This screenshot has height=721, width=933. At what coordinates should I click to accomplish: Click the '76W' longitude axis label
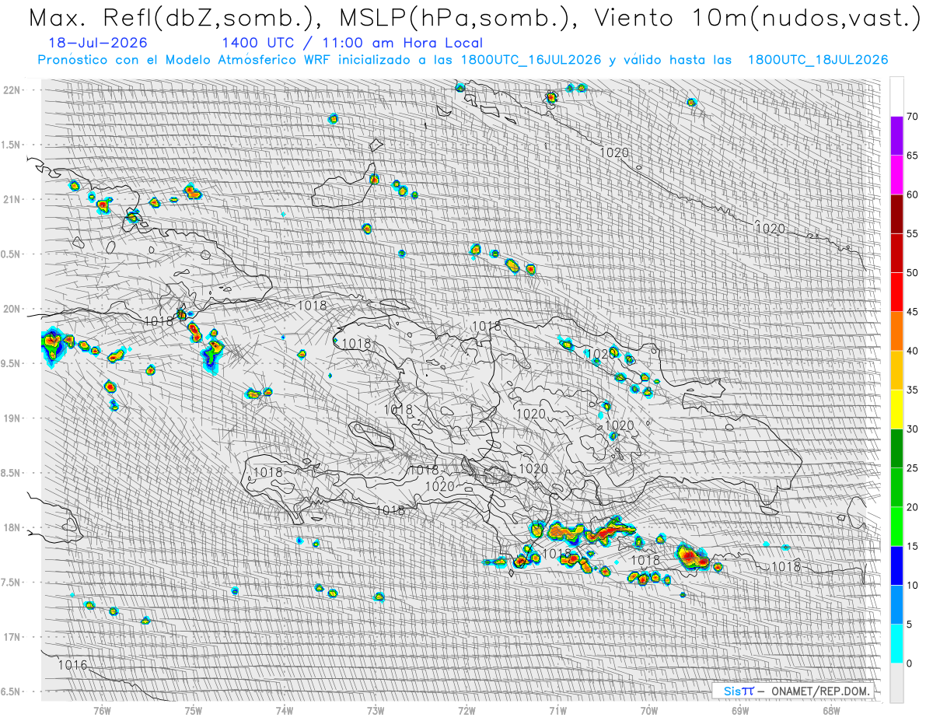103,711
